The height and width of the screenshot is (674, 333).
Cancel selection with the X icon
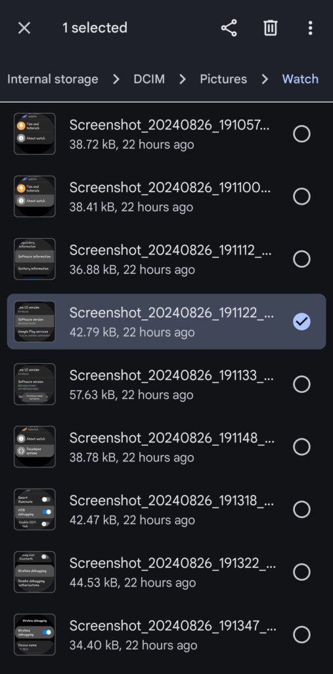24,28
